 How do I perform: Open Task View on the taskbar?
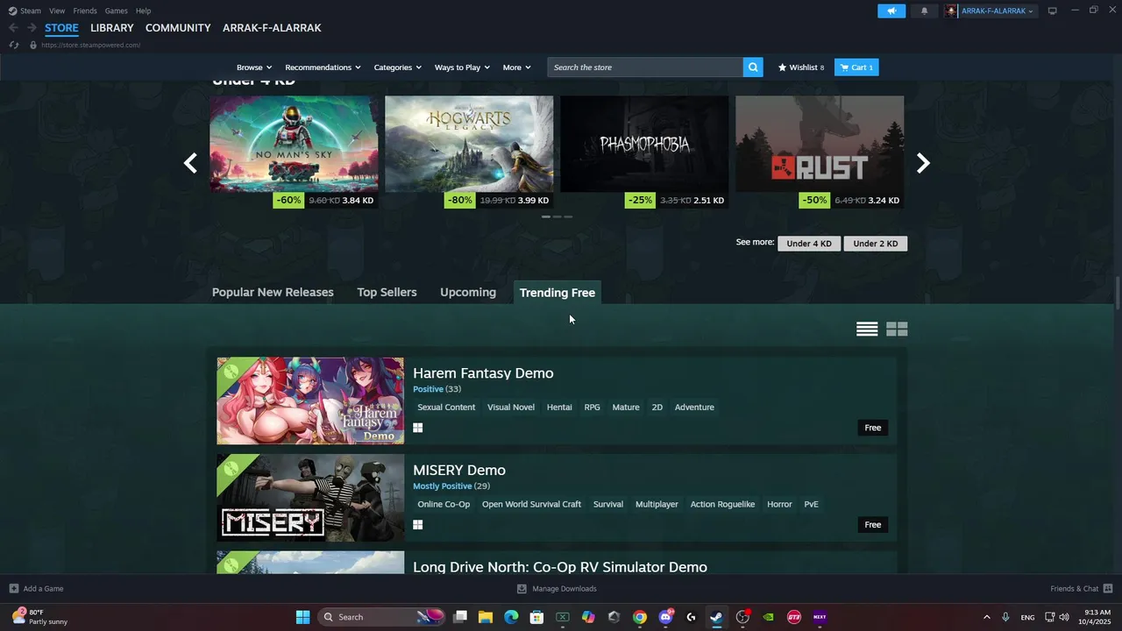pyautogui.click(x=460, y=617)
